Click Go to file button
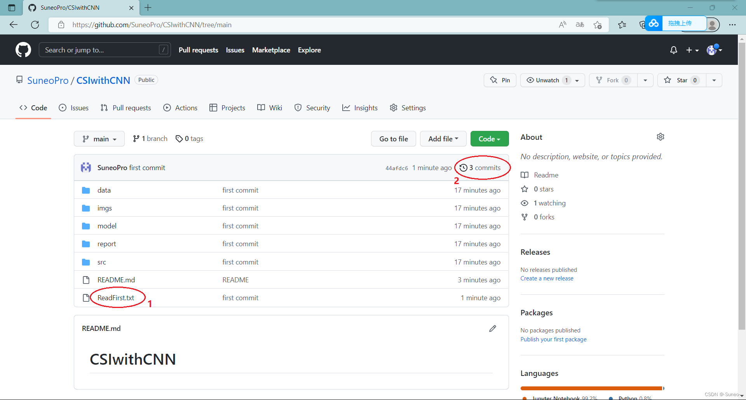This screenshot has height=400, width=746. (393, 139)
